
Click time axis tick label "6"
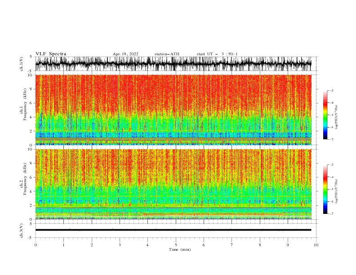(x=204, y=245)
